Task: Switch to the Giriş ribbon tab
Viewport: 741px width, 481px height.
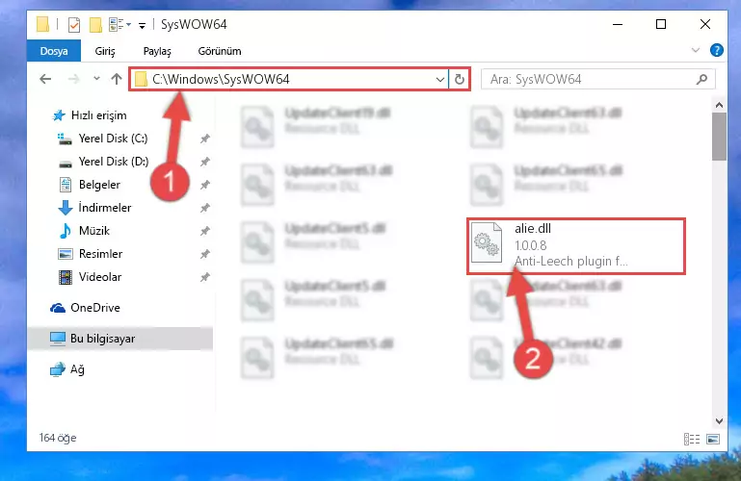Action: pos(105,51)
